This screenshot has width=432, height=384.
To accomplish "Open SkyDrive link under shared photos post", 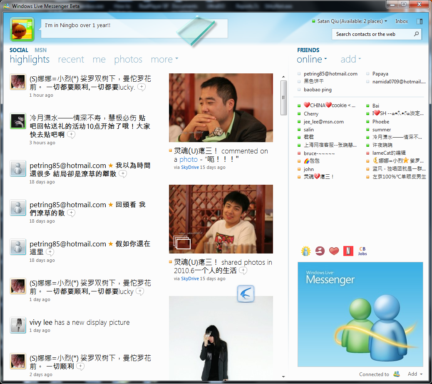I will (190, 279).
